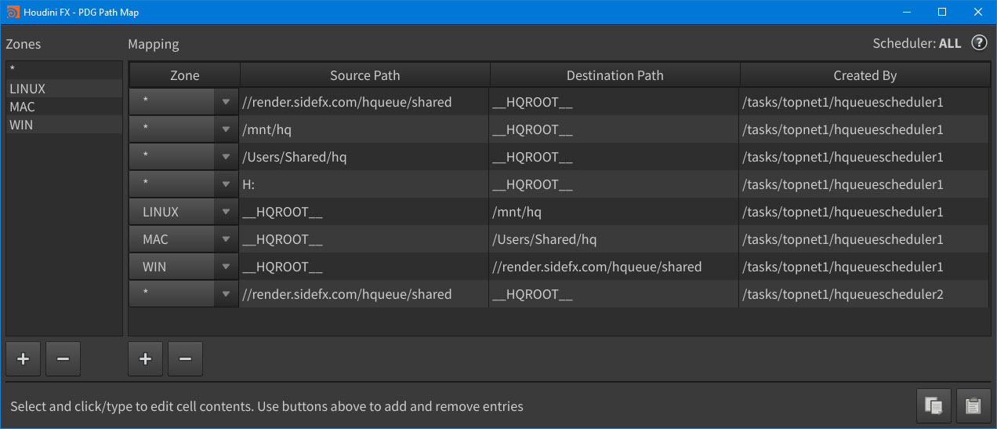The image size is (997, 429).
Task: Add a new mapping entry with plus
Action: click(145, 359)
